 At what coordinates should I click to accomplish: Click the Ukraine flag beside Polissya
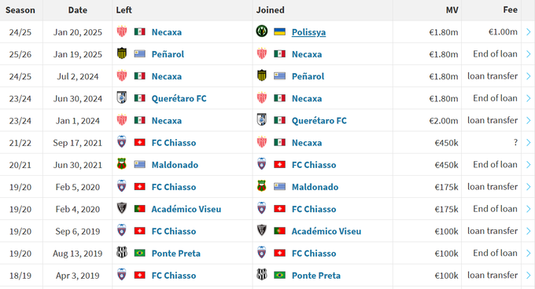pyautogui.click(x=279, y=32)
